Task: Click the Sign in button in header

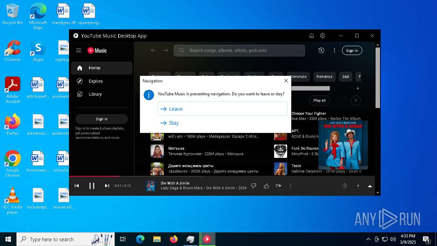Action: tap(352, 51)
